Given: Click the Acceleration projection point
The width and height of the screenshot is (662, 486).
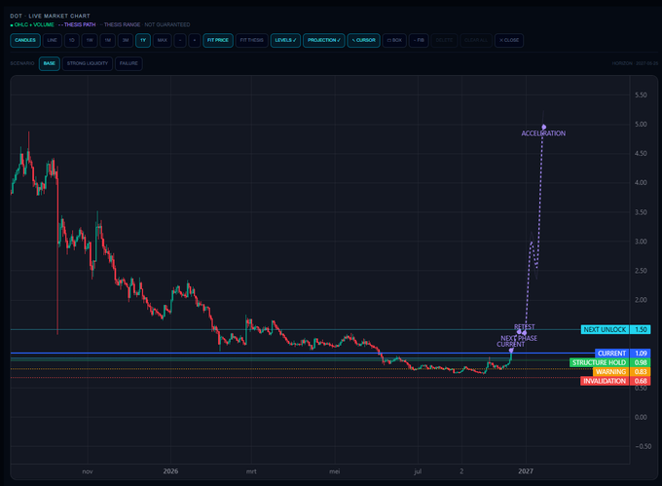Looking at the screenshot, I should [x=544, y=127].
